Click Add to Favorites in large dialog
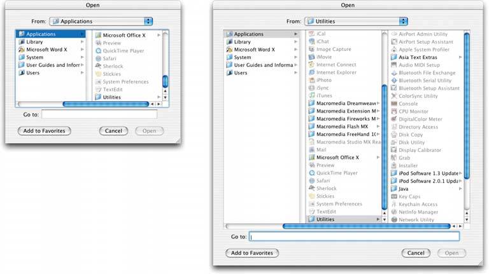Image resolution: width=489 pixels, height=274 pixels. [x=252, y=253]
